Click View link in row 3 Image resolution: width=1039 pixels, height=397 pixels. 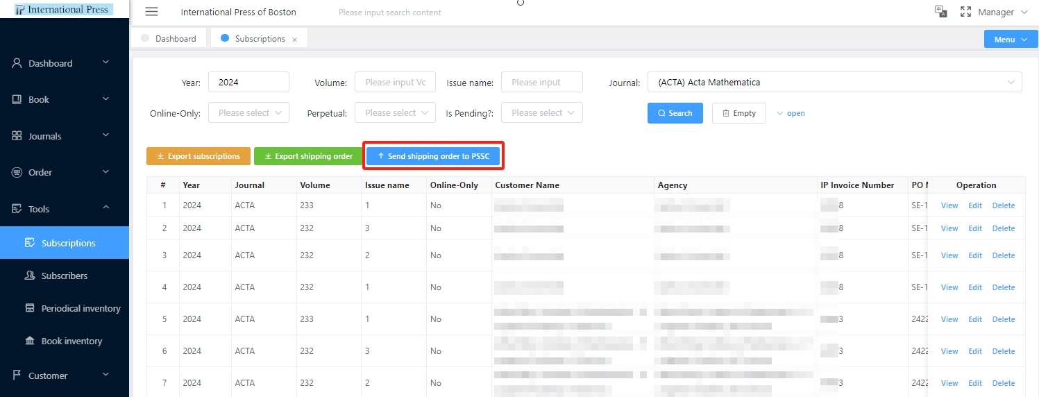(x=949, y=255)
